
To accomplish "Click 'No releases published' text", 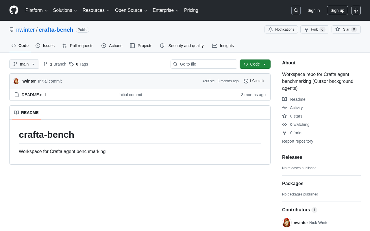I will point(299,168).
